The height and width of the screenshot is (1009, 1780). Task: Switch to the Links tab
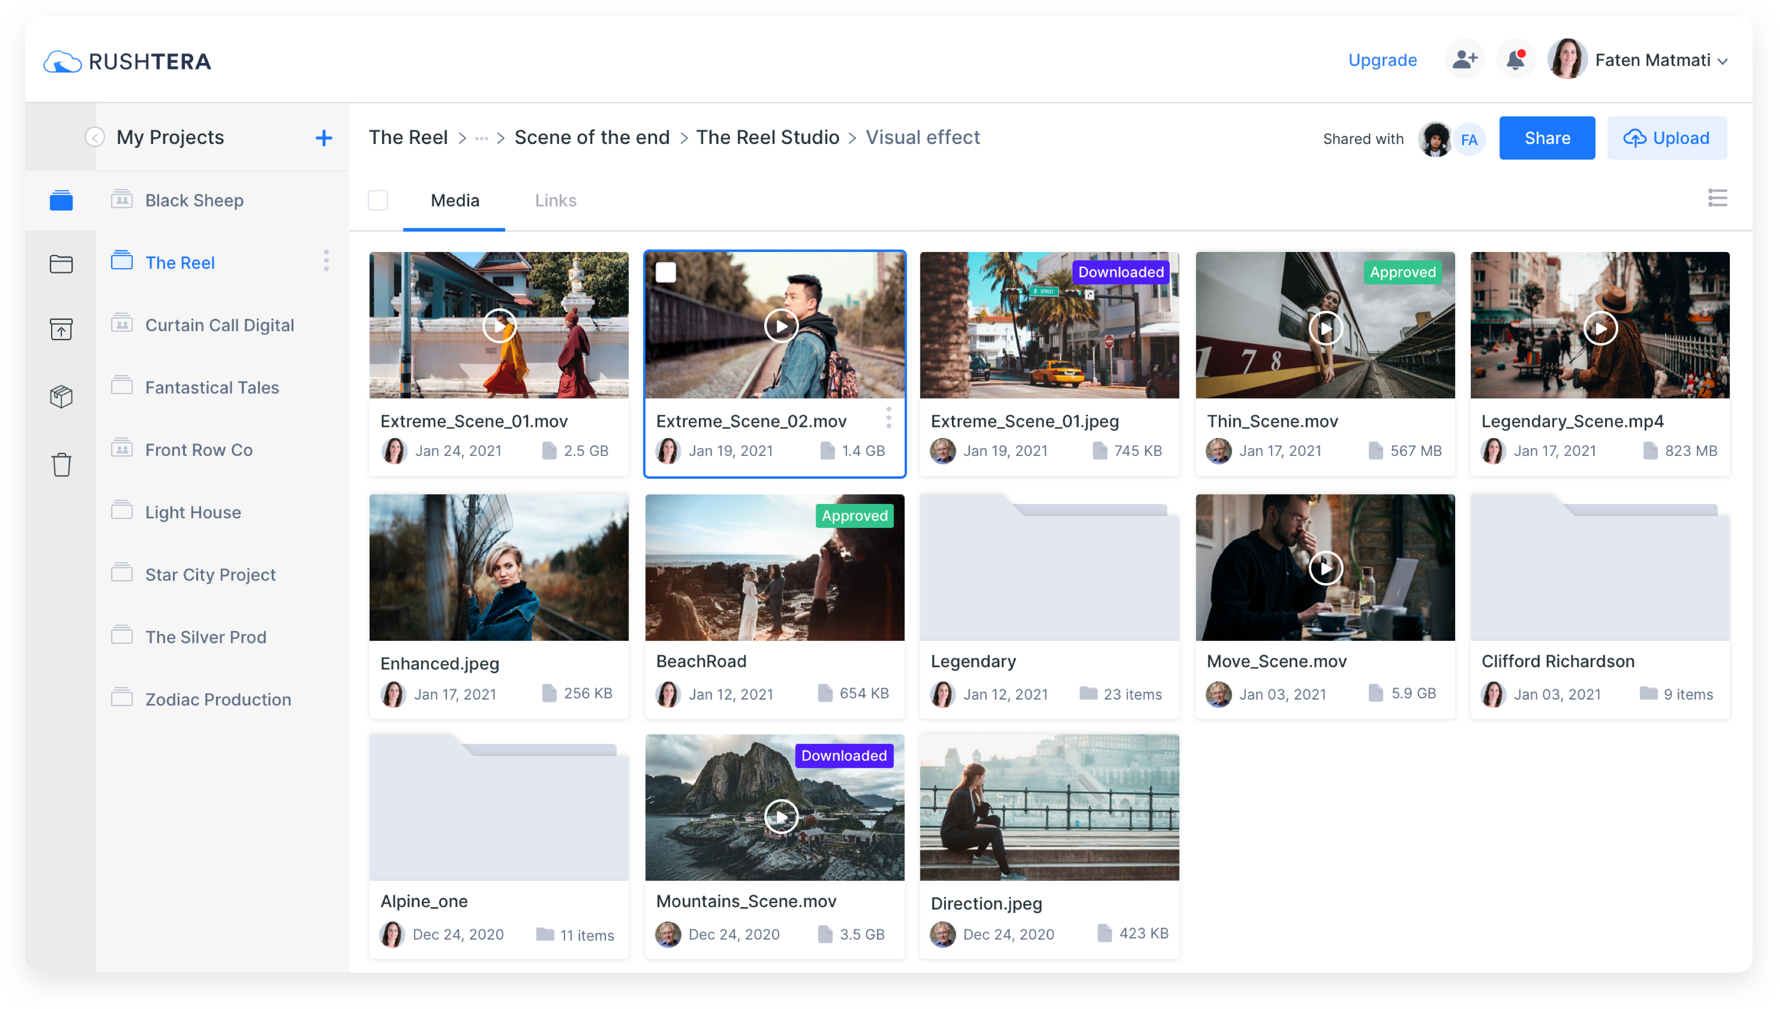(555, 200)
